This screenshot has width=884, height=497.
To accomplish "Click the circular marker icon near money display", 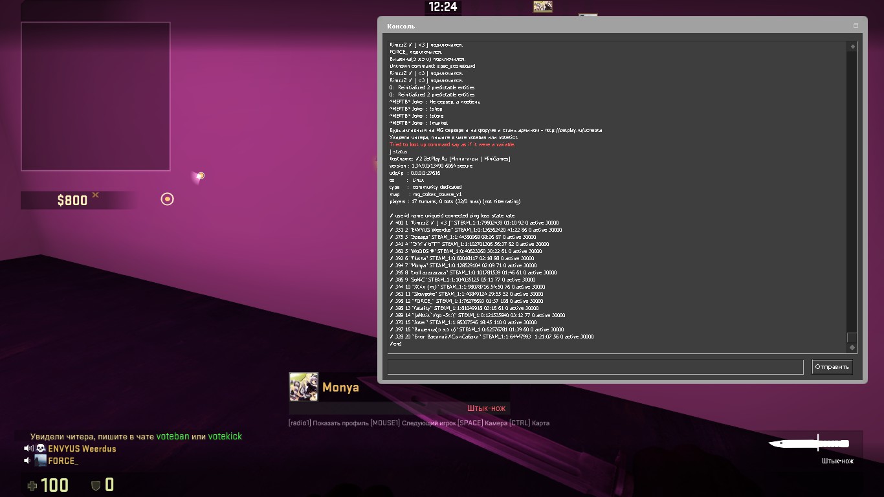I will 167,199.
